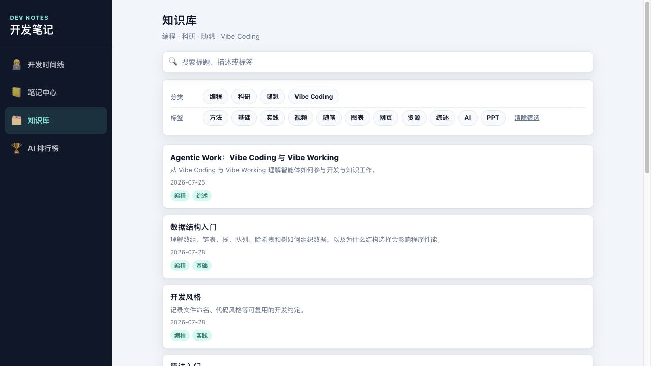
Task: Click the magnifier icon in search box
Action: pos(173,62)
